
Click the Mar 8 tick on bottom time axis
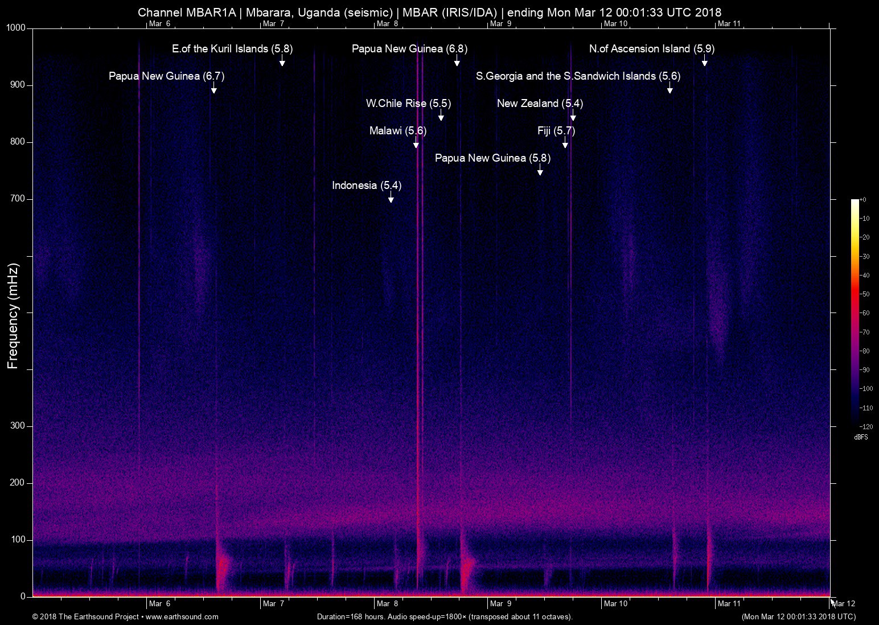(x=387, y=603)
